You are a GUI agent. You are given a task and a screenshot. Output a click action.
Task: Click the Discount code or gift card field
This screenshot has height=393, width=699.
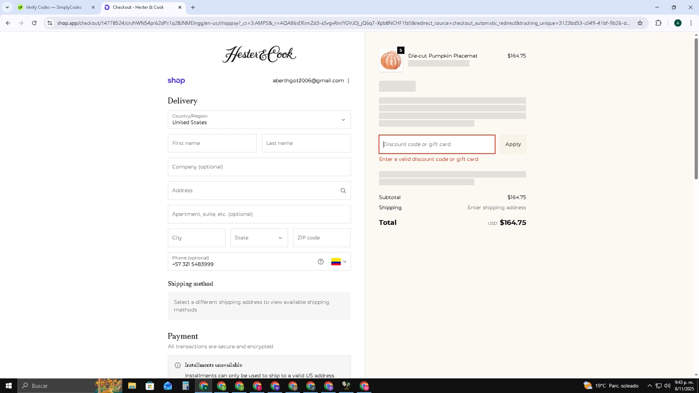point(437,144)
